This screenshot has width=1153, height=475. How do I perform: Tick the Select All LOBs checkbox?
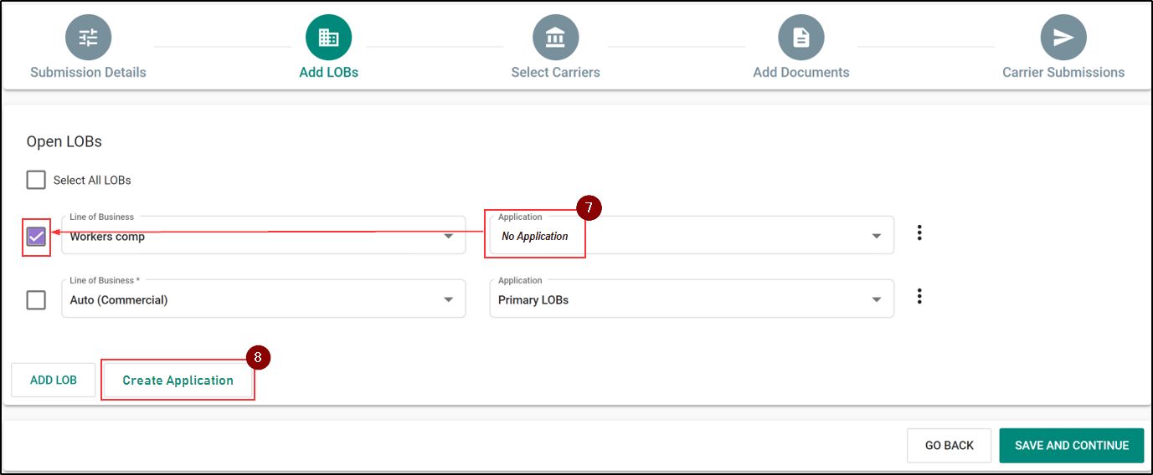(x=36, y=180)
